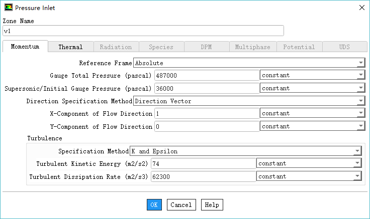
Task: Open Help for Pressure Inlet
Action: [x=212, y=205]
